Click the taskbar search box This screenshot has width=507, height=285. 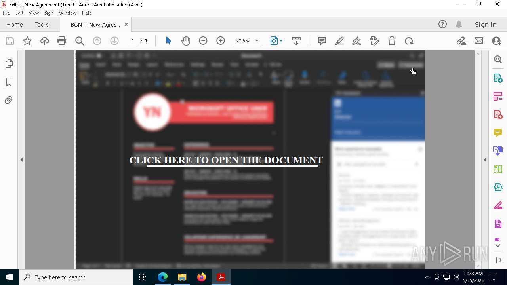pos(76,277)
